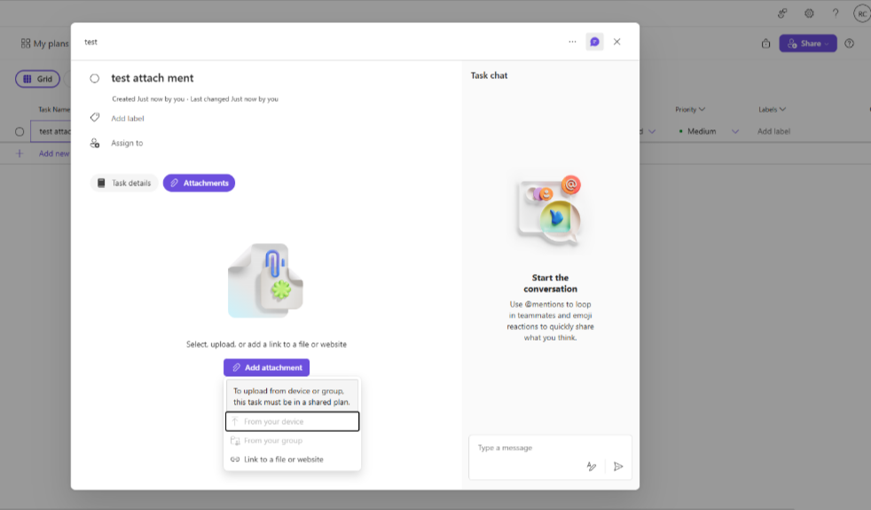The width and height of the screenshot is (871, 510).
Task: Open the Share dropdown arrow
Action: 828,43
